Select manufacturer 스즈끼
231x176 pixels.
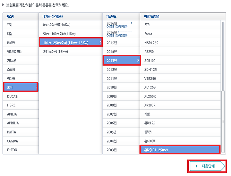click(x=21, y=70)
